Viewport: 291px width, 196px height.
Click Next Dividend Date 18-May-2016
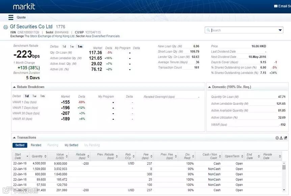257,57
